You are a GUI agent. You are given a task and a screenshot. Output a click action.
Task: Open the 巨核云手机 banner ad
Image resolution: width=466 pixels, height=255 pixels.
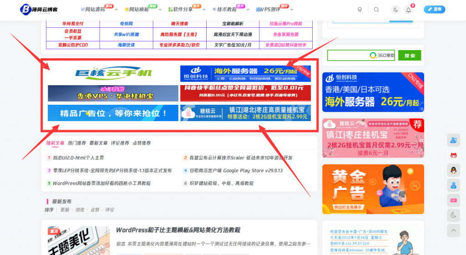(x=113, y=73)
